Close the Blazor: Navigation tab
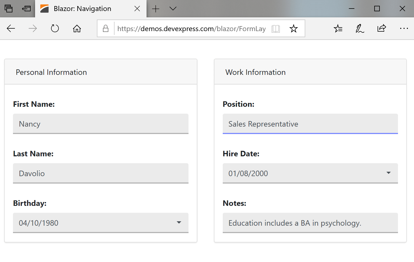 [137, 9]
